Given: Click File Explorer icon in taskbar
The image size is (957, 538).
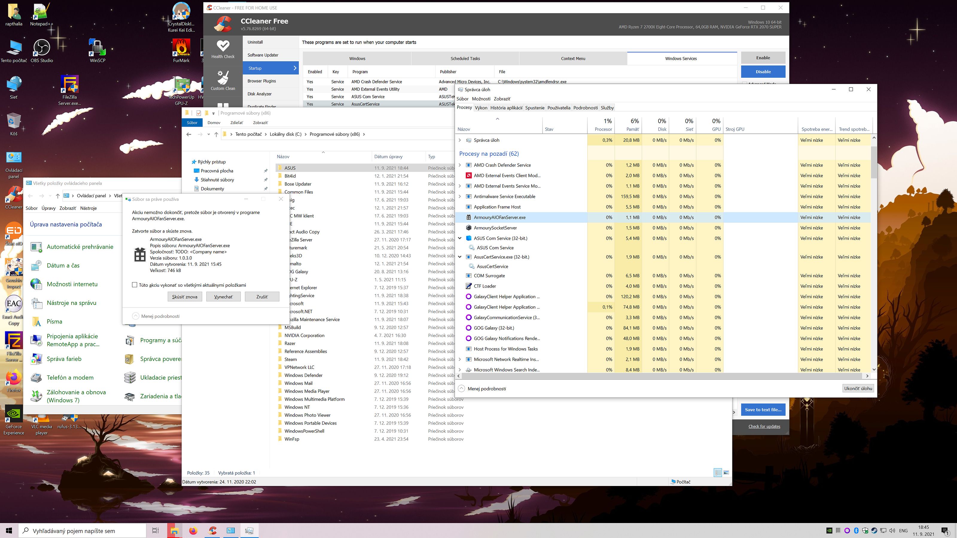Looking at the screenshot, I should click(x=174, y=531).
